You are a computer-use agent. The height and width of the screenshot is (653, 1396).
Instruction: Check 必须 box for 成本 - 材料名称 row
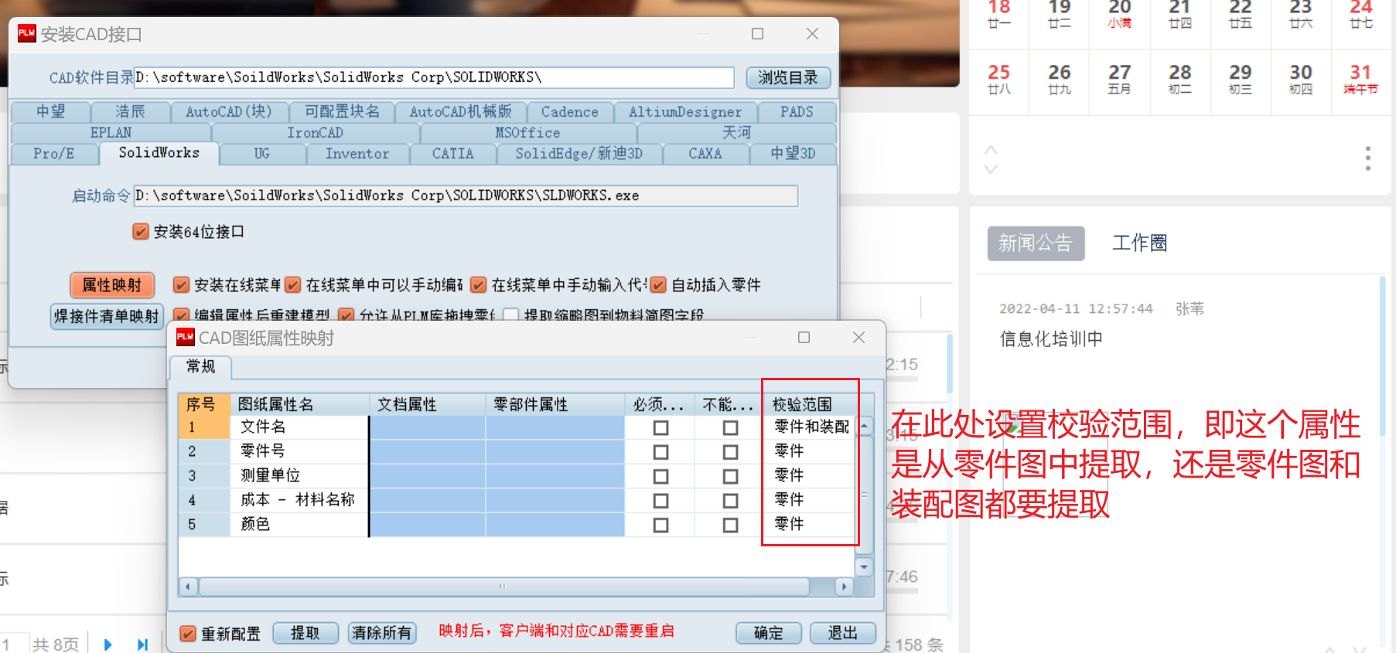tap(660, 501)
